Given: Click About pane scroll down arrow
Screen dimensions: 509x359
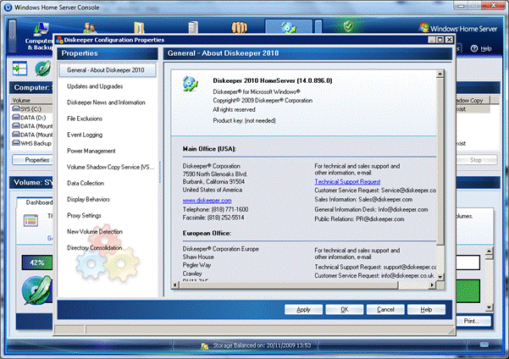Looking at the screenshot, I should [x=440, y=277].
